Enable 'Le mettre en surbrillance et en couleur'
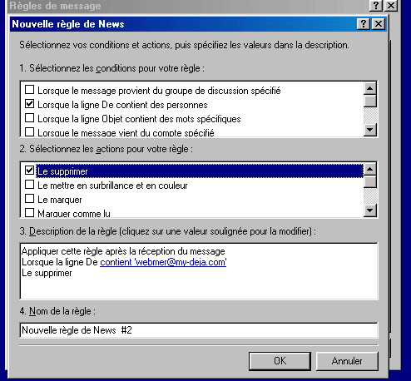This screenshot has width=411, height=381. (30, 185)
